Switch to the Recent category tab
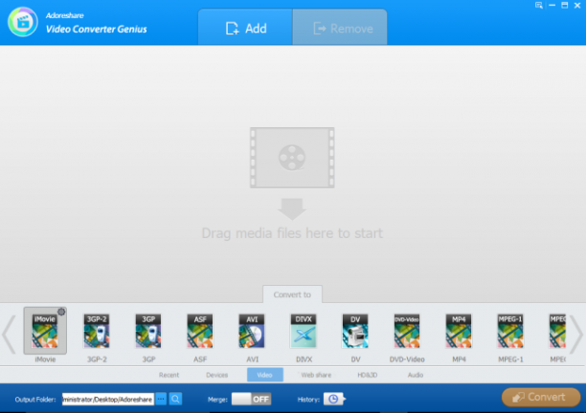586x413 pixels. click(x=169, y=375)
